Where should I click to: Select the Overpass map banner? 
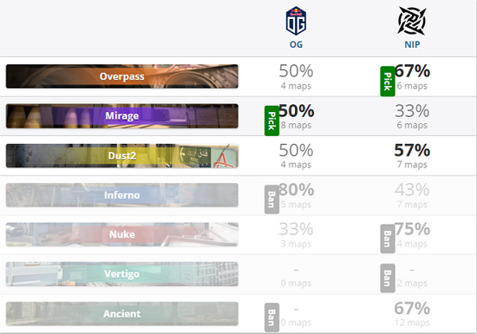(122, 76)
